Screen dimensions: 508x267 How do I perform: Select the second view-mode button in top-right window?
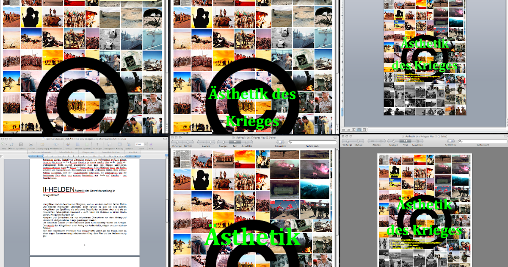point(349,130)
